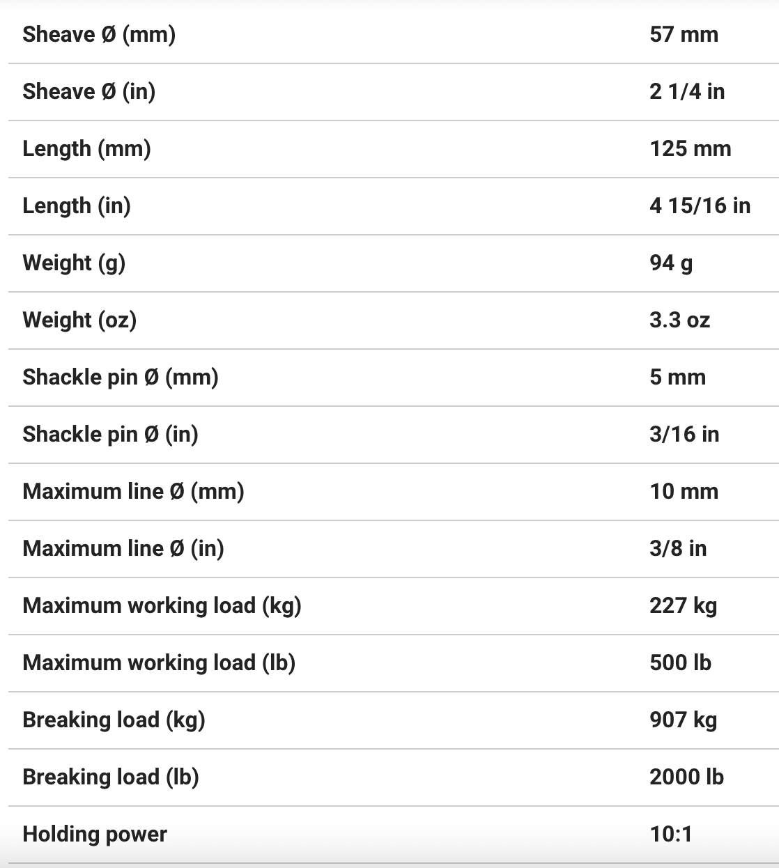The width and height of the screenshot is (779, 868).
Task: Select the 94 g weight value
Action: (x=671, y=263)
